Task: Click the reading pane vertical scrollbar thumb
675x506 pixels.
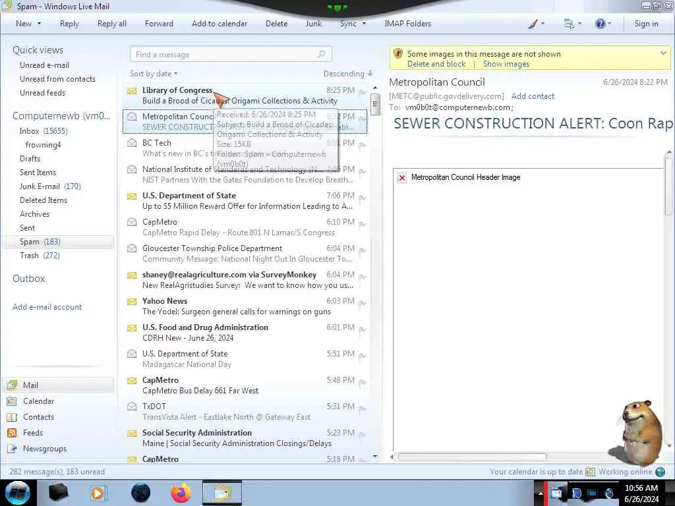Action: [668, 186]
